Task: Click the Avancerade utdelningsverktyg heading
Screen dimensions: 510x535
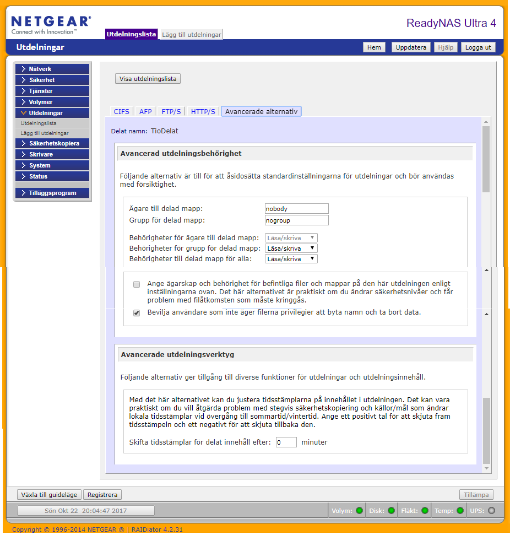Action: (x=177, y=354)
